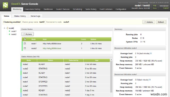Open the node1 host URL link

click(x=52, y=43)
